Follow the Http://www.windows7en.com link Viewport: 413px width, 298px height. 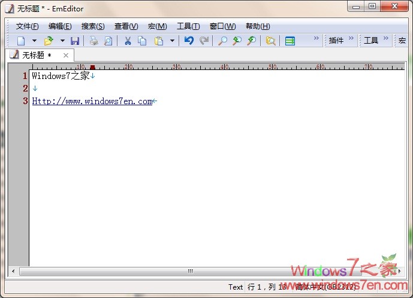[92, 101]
